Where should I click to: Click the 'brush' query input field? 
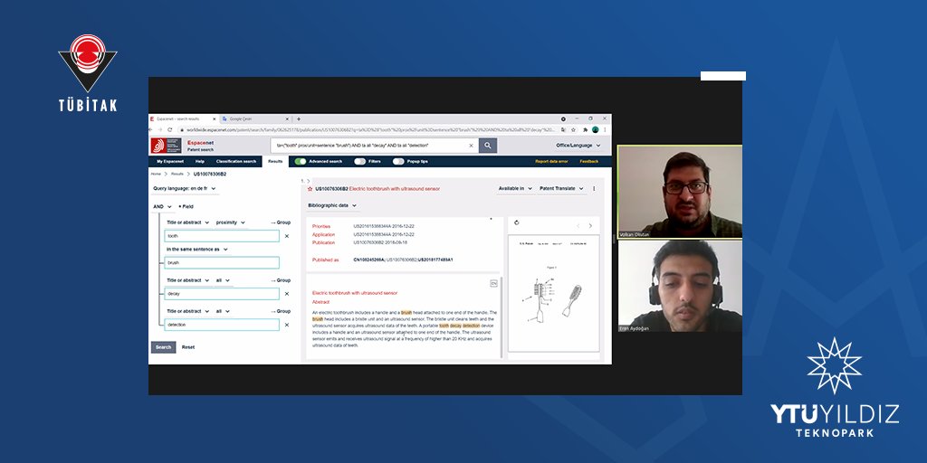coord(222,263)
